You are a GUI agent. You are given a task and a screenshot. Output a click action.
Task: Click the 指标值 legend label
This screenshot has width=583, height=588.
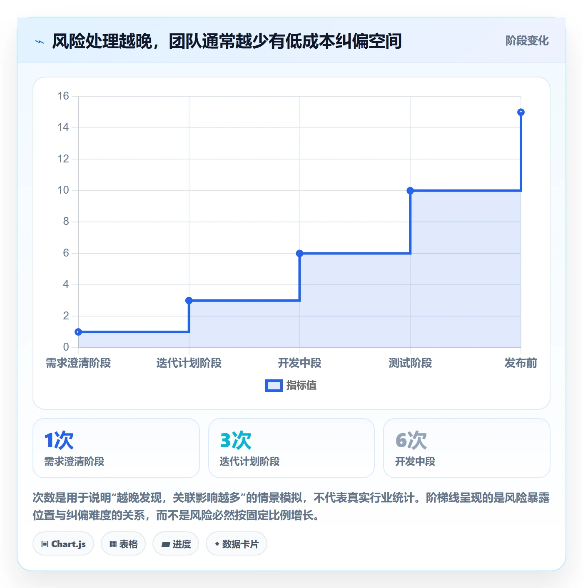301,386
